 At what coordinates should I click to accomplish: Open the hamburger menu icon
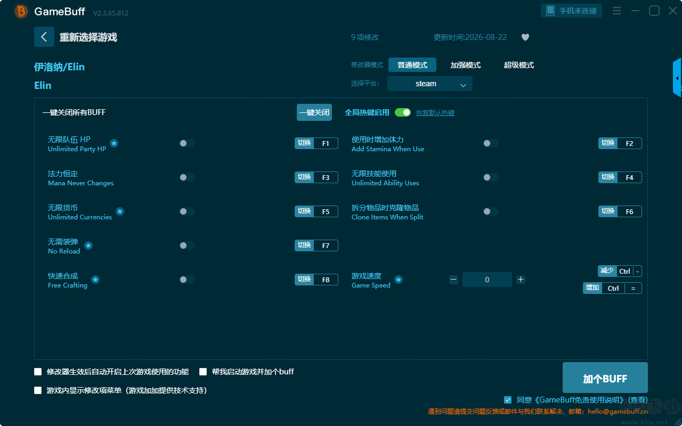616,11
